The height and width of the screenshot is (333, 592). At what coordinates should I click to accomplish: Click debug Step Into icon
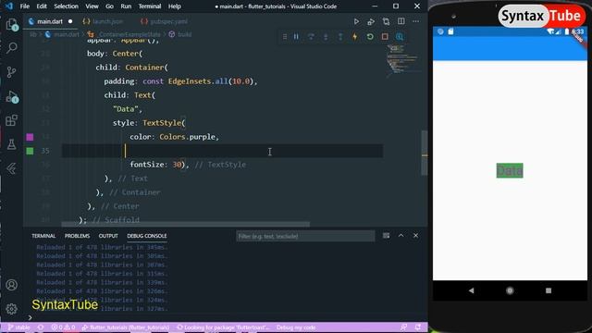pos(326,37)
